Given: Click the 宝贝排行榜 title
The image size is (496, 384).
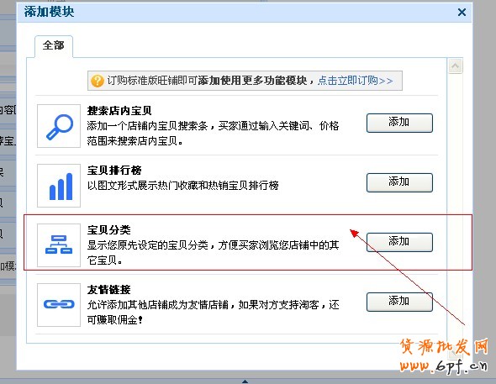Looking at the screenshot, I should (x=114, y=171).
